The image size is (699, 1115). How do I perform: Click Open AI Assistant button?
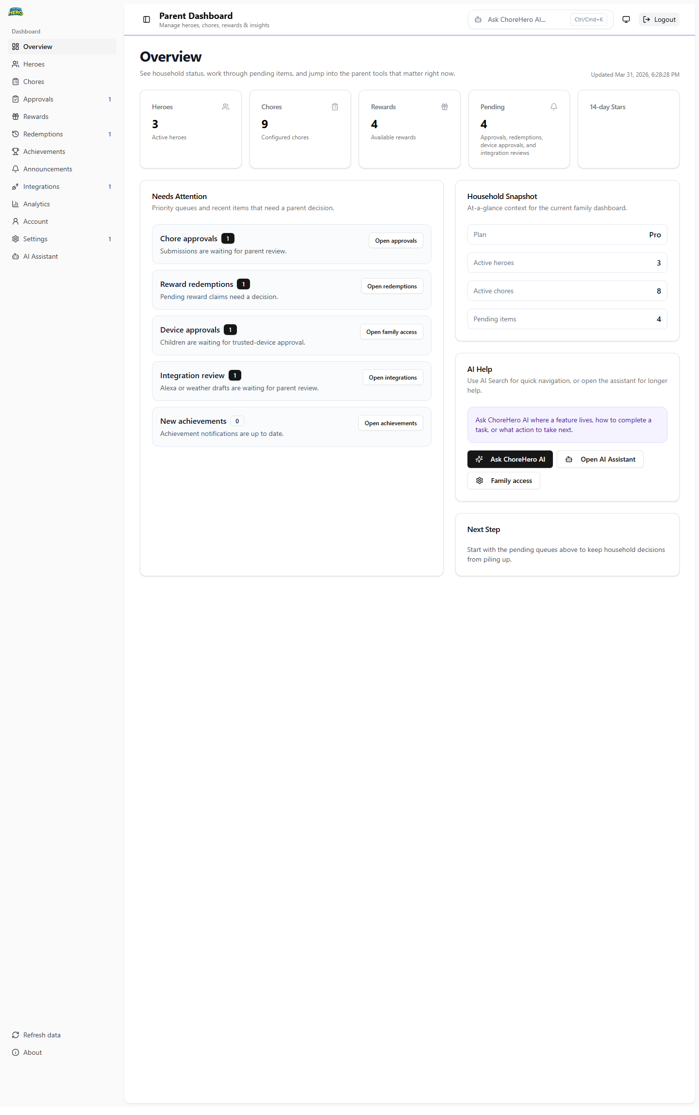point(600,459)
